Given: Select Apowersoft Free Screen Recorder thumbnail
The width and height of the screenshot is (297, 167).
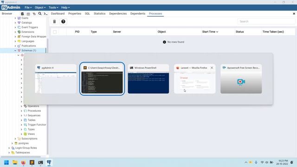Looking at the screenshot, I should pos(241,79).
